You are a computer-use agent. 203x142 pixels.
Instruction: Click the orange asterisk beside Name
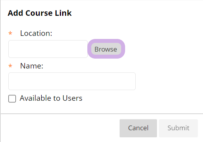tap(10, 66)
